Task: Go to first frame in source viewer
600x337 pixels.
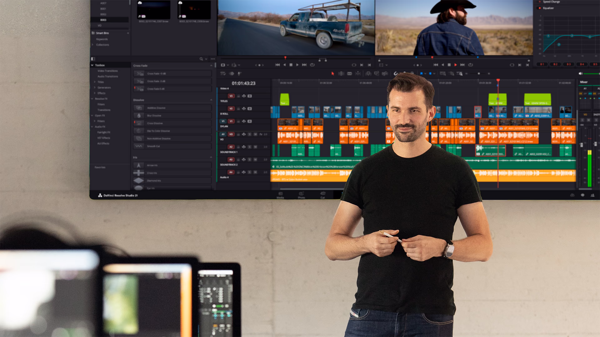Action: tap(277, 65)
